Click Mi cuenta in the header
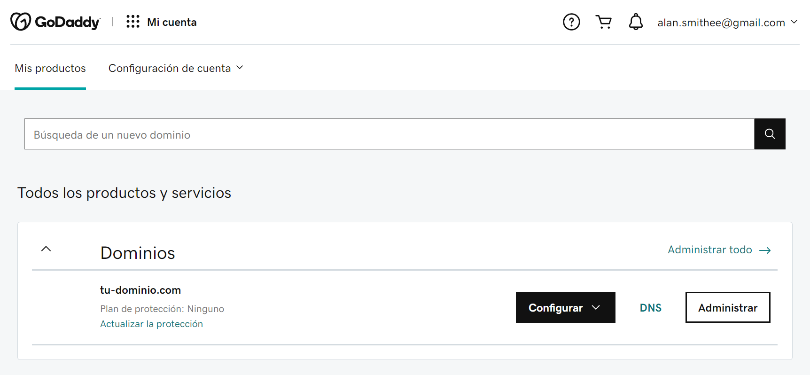The width and height of the screenshot is (810, 375). 172,22
